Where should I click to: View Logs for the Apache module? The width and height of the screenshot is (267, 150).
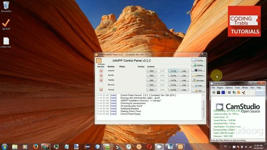(184, 71)
